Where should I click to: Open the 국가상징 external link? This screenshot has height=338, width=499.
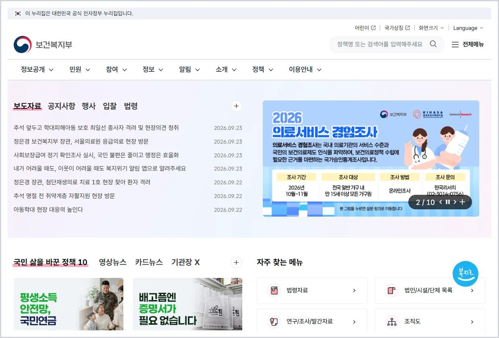click(397, 28)
